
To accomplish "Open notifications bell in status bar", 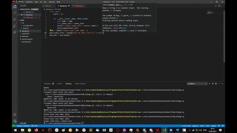I will pos(223,126).
